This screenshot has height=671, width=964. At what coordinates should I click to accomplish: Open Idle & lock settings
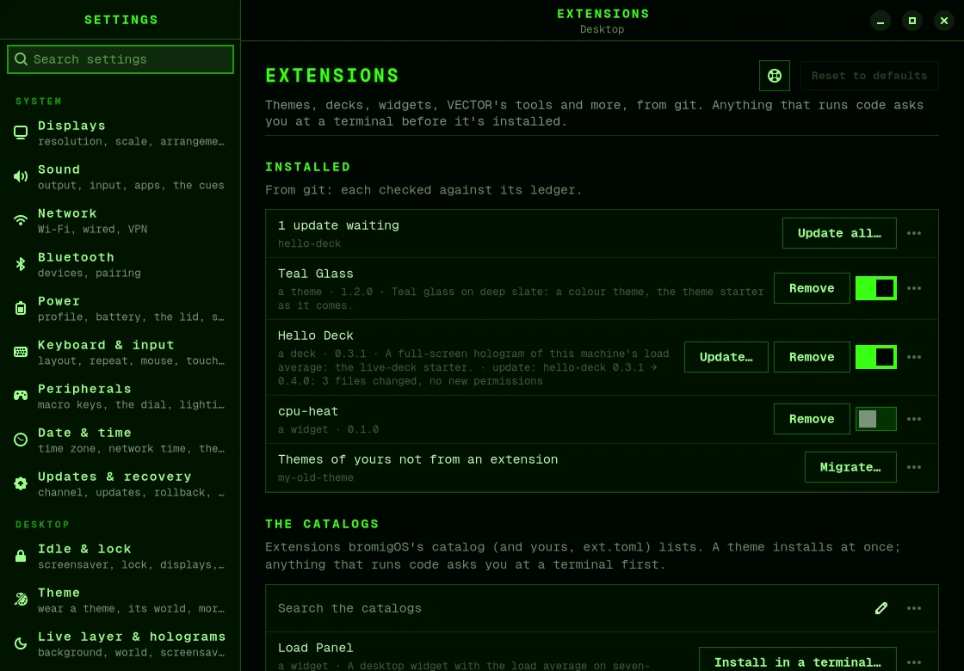[x=120, y=556]
